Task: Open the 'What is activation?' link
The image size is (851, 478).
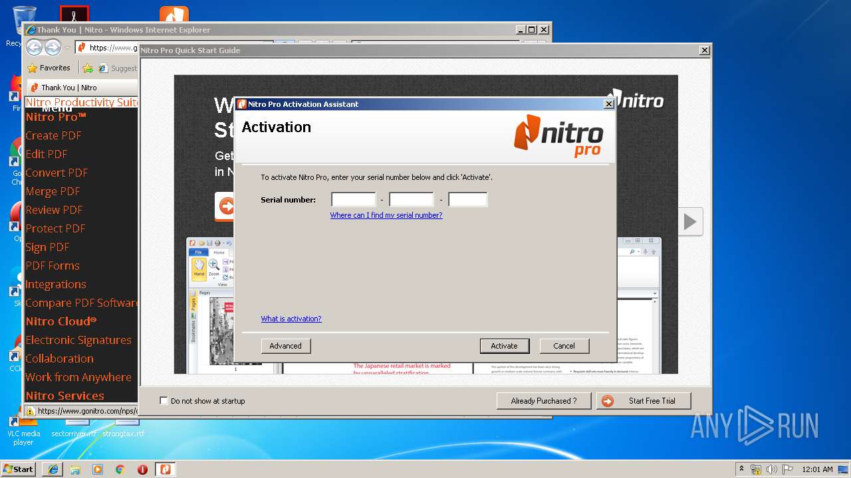Action: point(291,319)
